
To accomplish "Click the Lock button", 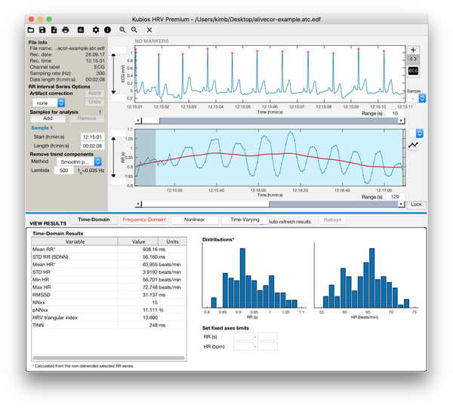I will click(x=416, y=204).
